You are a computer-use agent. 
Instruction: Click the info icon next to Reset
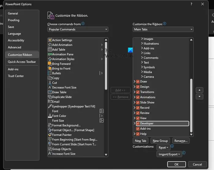(172, 146)
